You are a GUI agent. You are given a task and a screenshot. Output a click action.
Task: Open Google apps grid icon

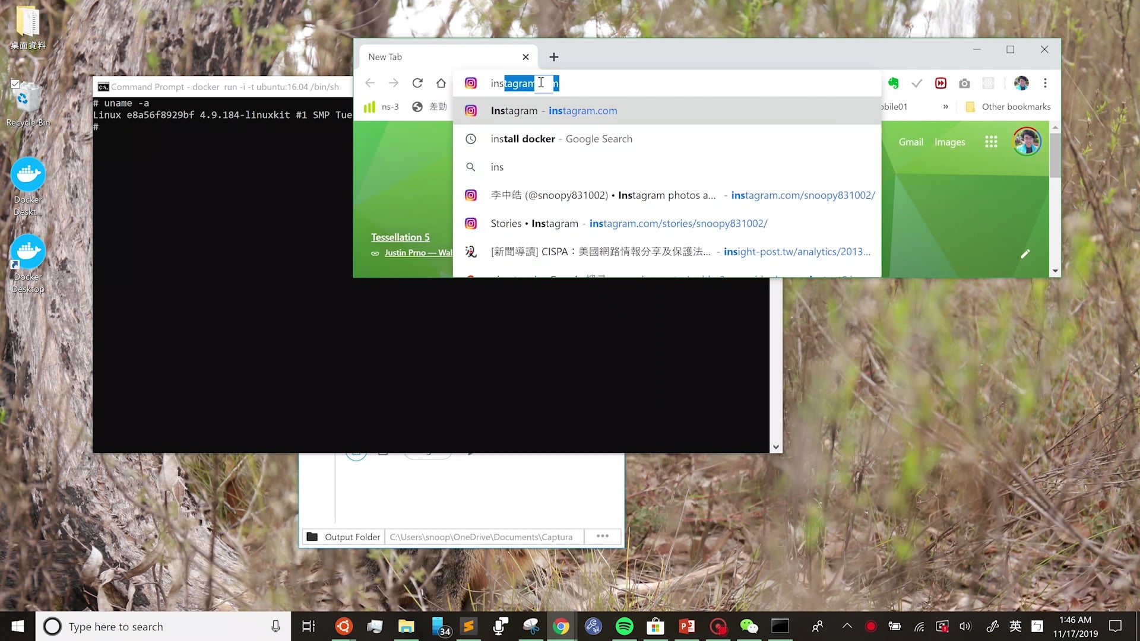991,142
